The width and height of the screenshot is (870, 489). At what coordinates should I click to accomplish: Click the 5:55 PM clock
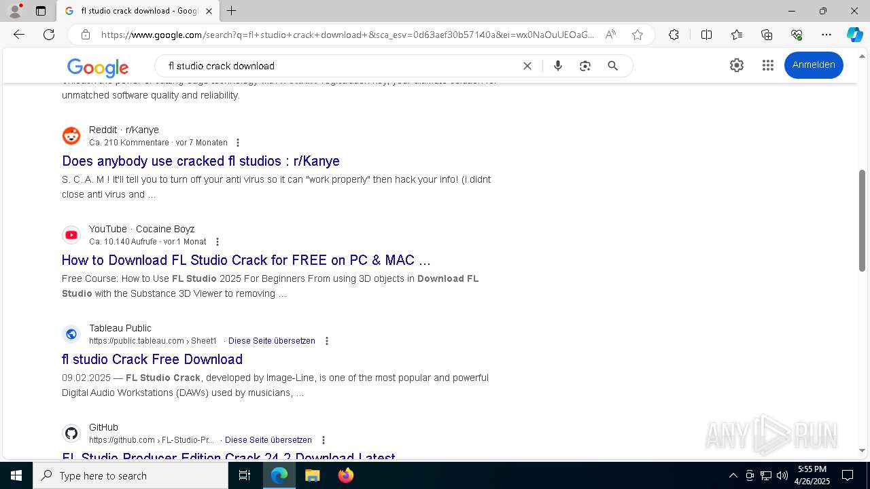click(812, 469)
